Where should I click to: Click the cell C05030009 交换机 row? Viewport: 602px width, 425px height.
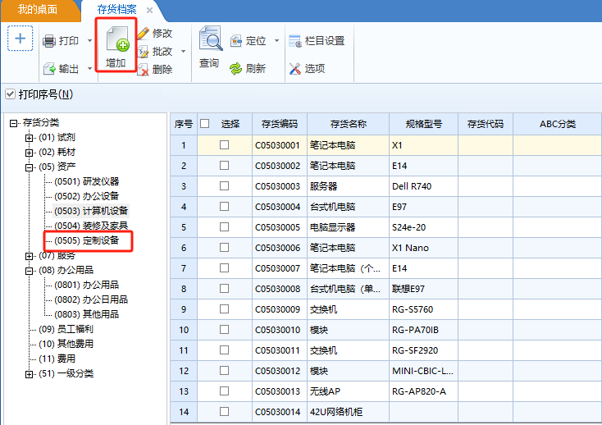(279, 309)
